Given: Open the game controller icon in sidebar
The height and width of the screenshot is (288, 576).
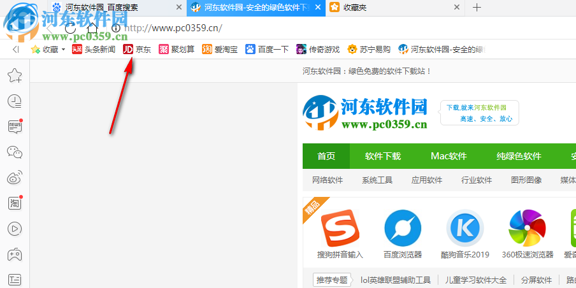Looking at the screenshot, I should click(x=15, y=254).
